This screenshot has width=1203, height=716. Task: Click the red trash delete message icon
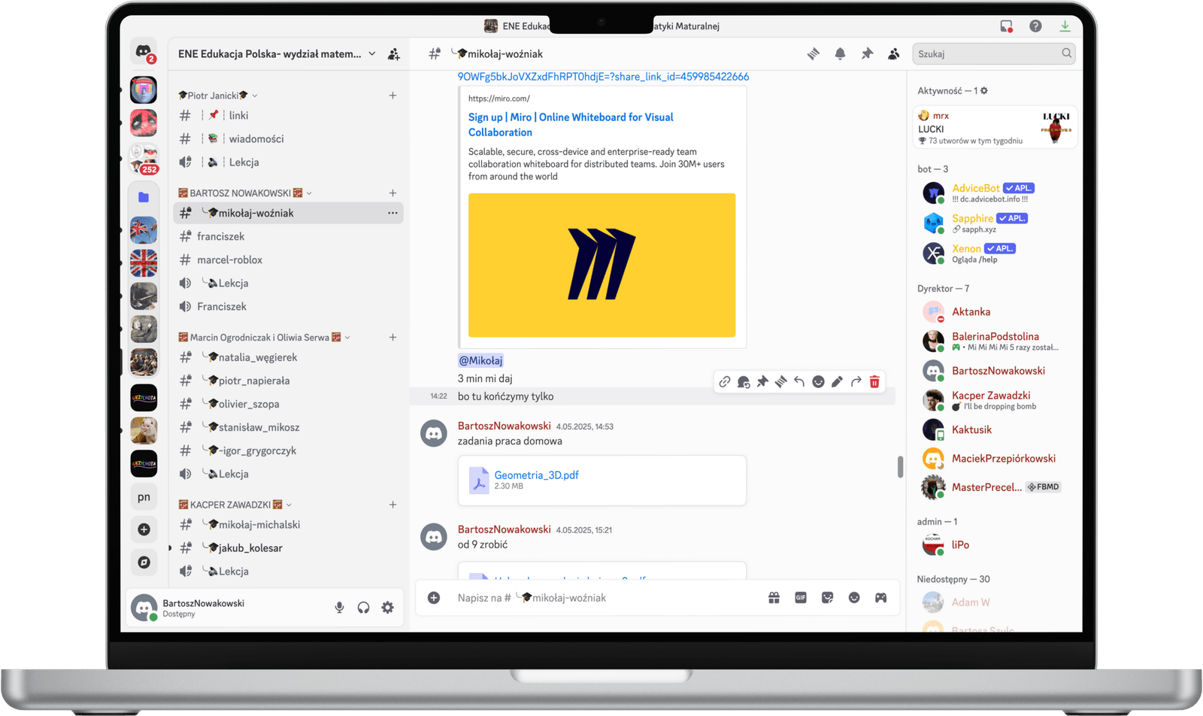(874, 382)
